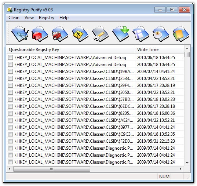Select write time 2009/07/14 04:41:24 of CLSID\{19BA...
This screenshot has height=186, width=197.
point(156,72)
